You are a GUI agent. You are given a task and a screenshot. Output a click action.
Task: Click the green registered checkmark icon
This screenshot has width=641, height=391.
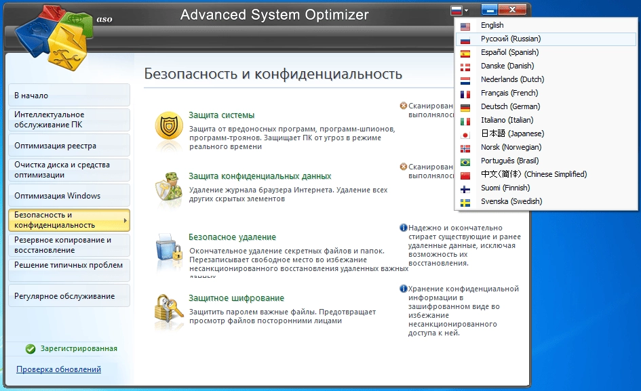[x=31, y=348]
